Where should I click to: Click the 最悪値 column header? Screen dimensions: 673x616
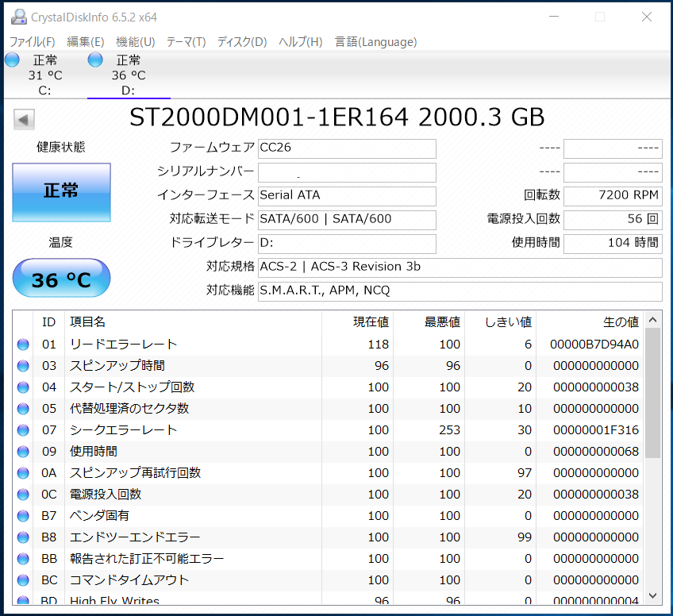(442, 322)
